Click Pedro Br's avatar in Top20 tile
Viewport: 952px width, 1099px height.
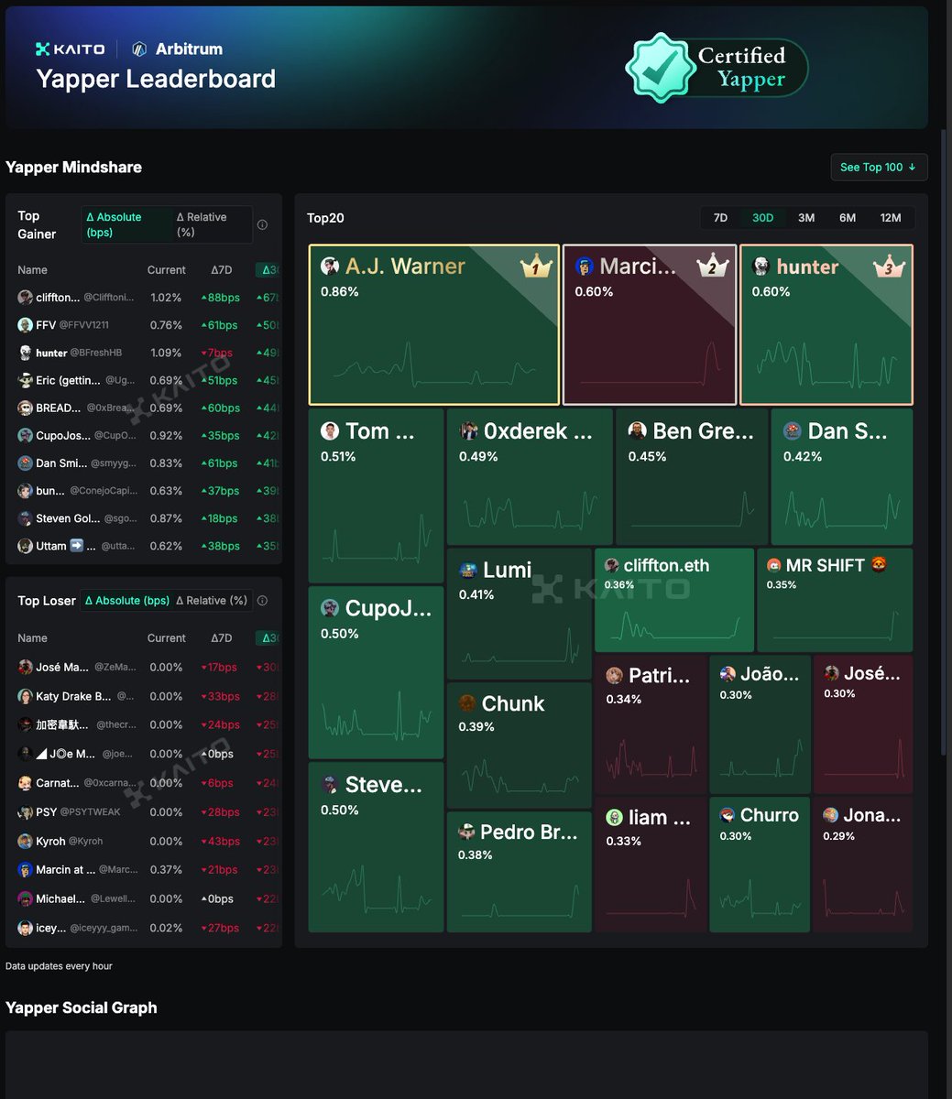click(467, 832)
